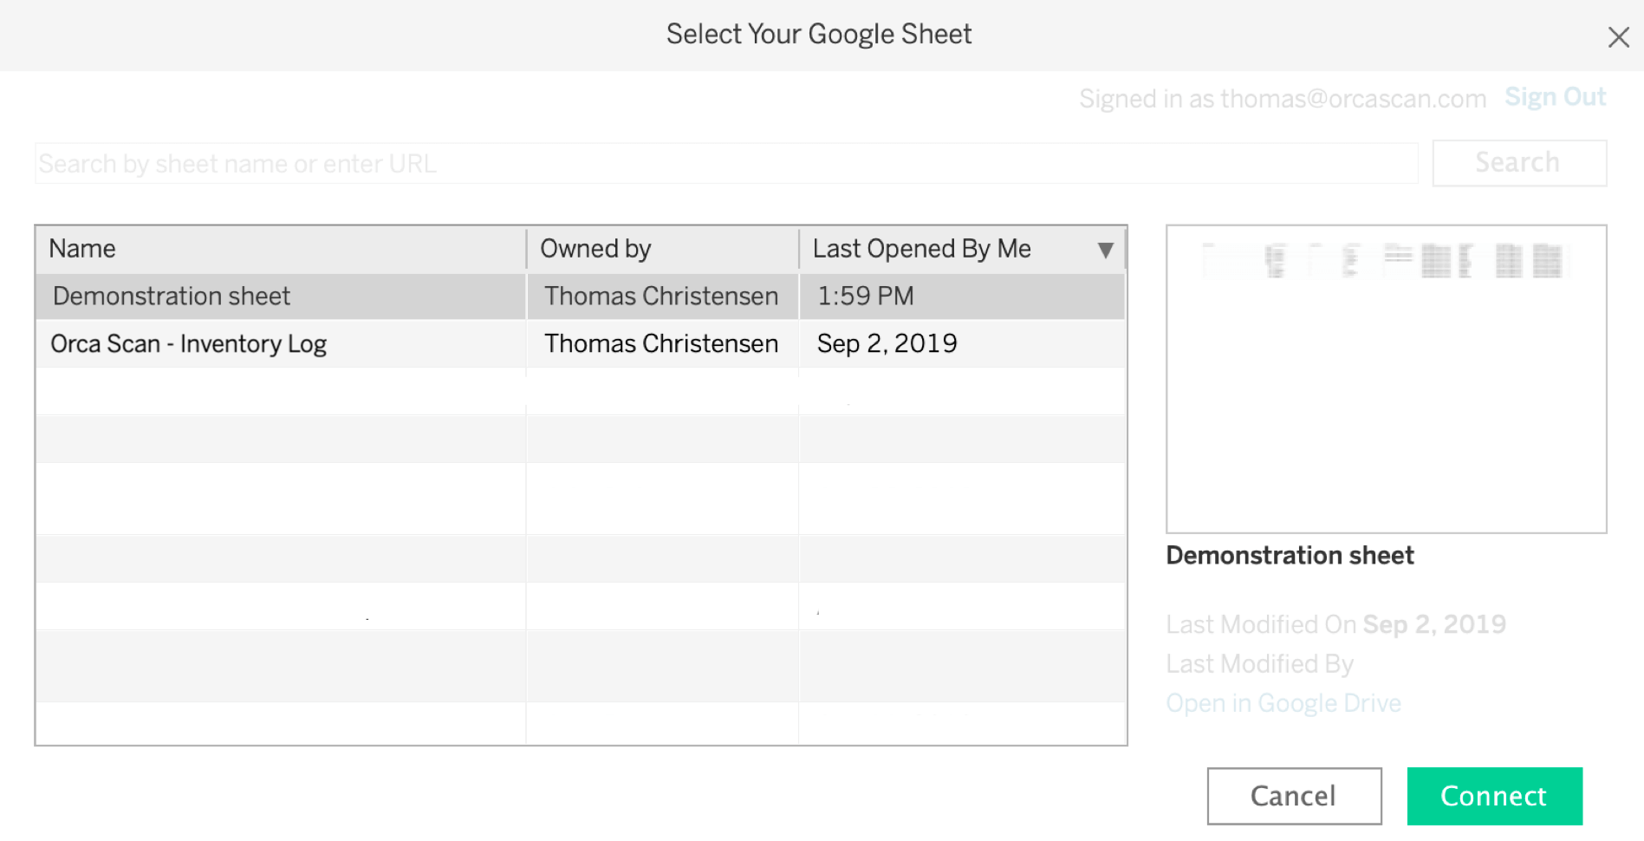Focus the sheet name search field

725,164
